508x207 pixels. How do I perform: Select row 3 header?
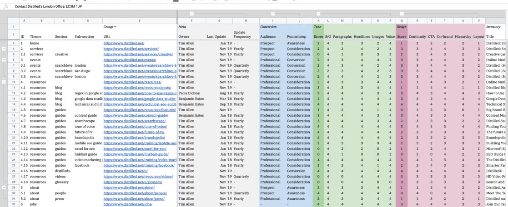click(x=14, y=43)
